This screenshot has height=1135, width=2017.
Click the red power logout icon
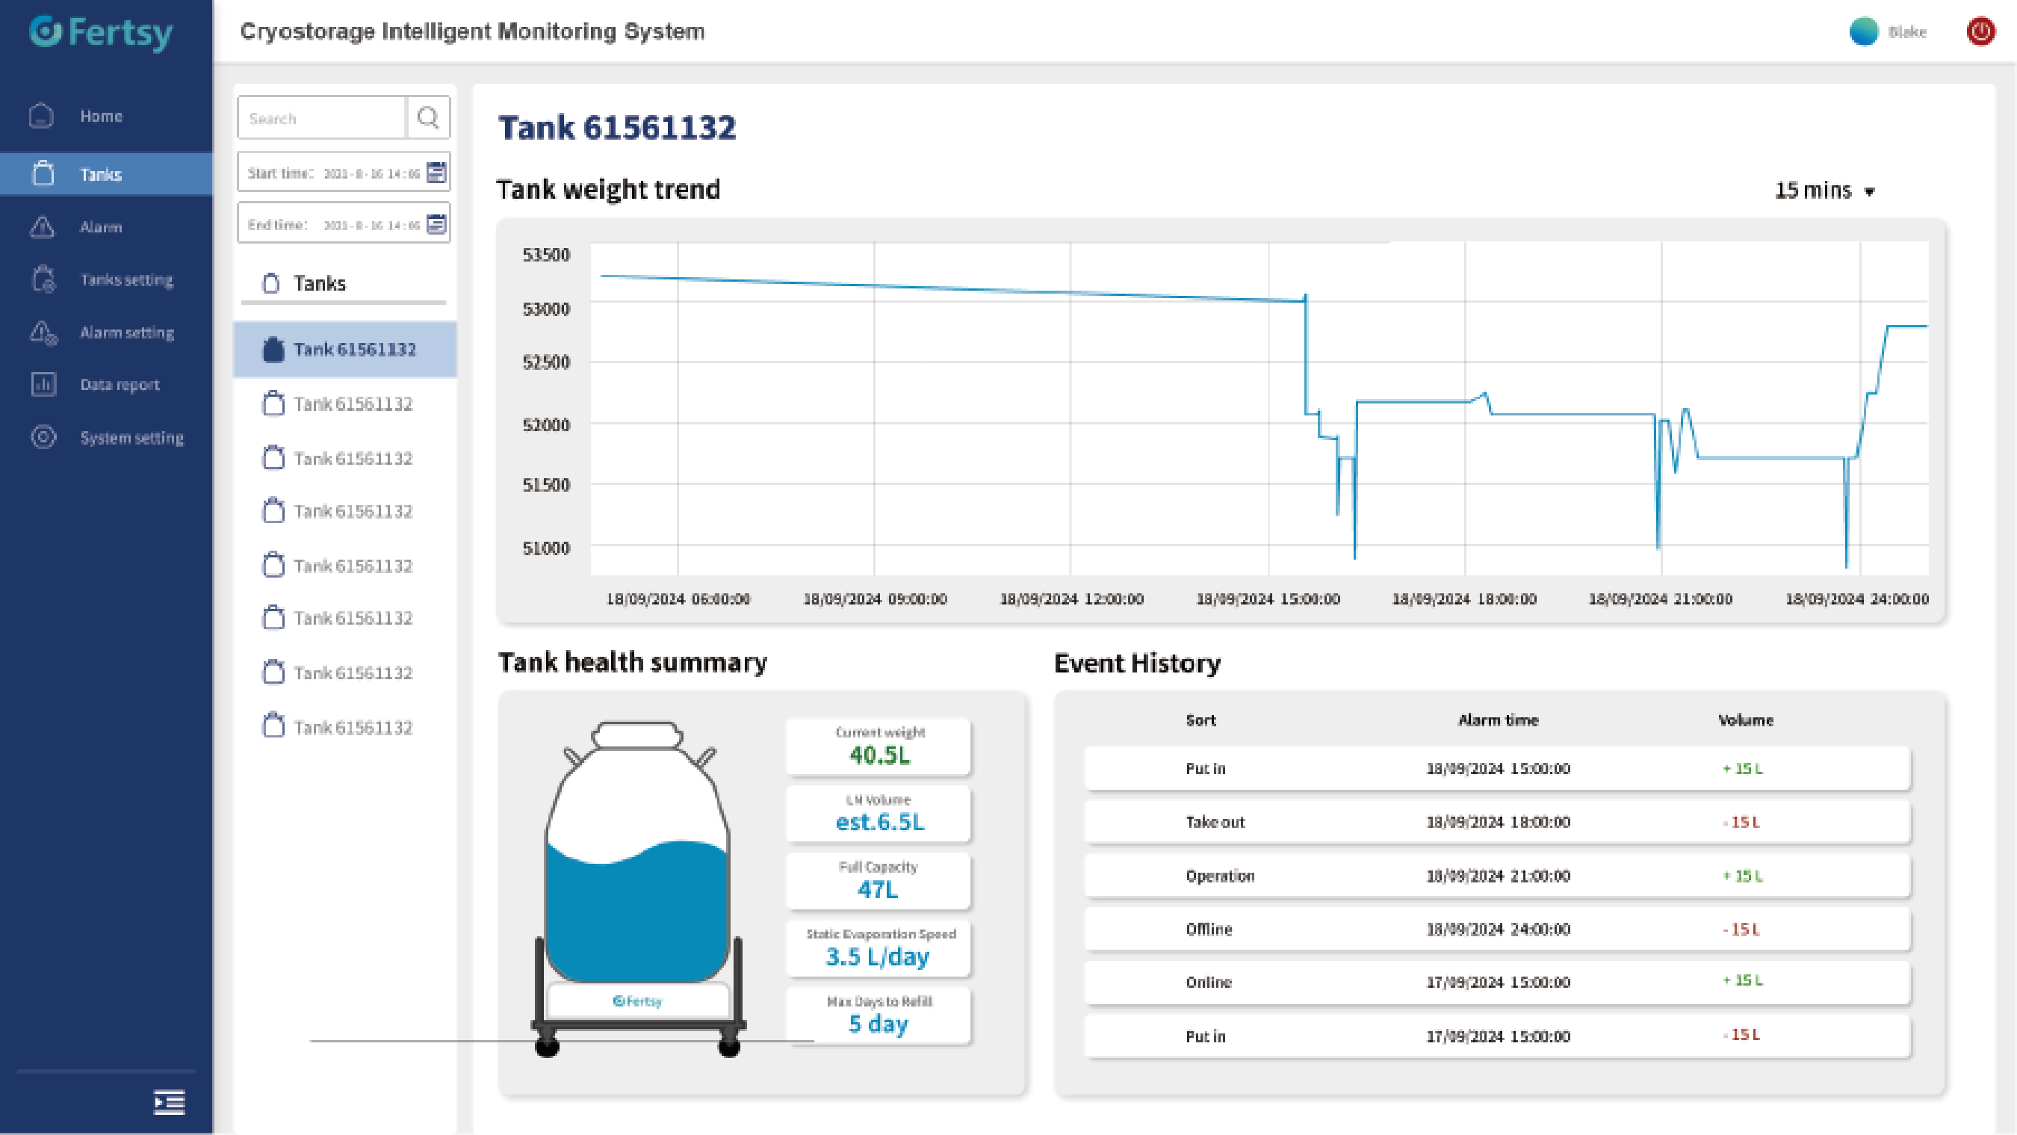[x=1980, y=31]
